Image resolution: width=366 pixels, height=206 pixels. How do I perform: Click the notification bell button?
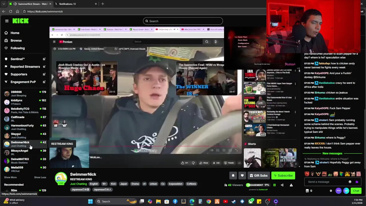pyautogui.click(x=233, y=176)
